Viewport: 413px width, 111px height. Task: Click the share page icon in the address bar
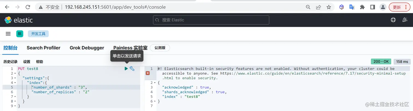click(x=318, y=7)
